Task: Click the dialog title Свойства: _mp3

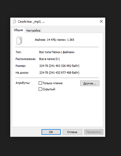Action: [31, 21]
